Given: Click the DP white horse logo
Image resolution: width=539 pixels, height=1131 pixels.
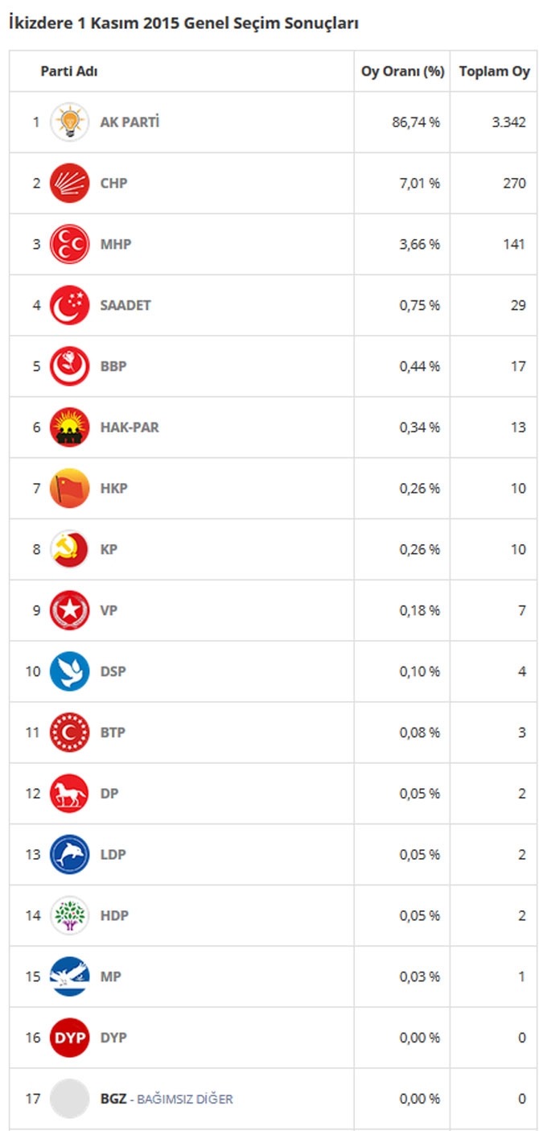Looking at the screenshot, I should [x=69, y=794].
